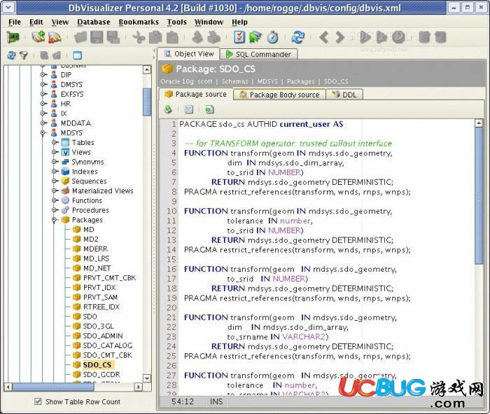
Task: Click the tree vertical scrollbar thumb
Action: pyautogui.click(x=147, y=102)
